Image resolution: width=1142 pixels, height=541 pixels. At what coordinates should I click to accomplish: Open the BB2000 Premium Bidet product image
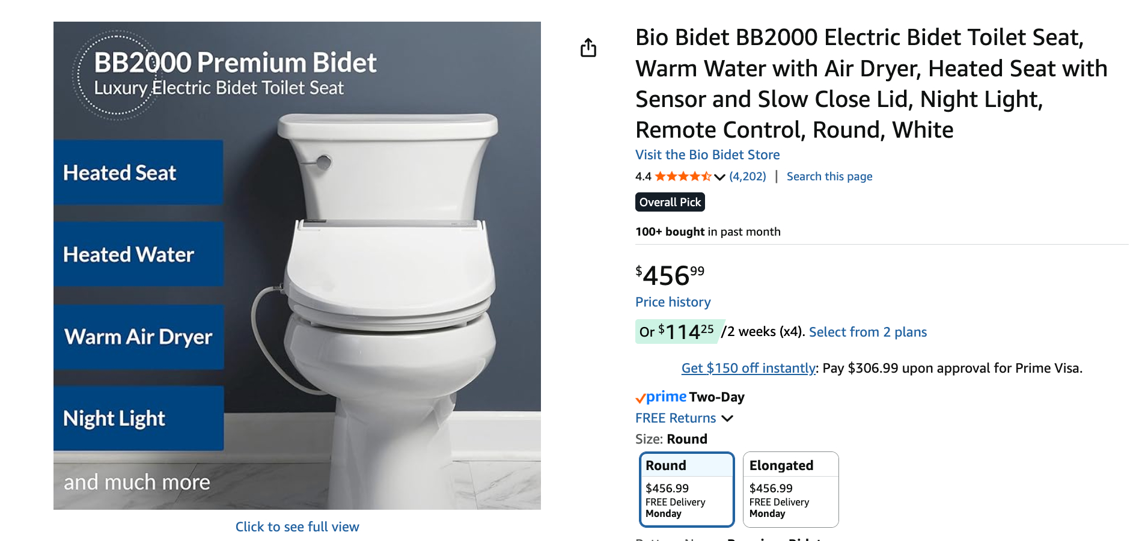pyautogui.click(x=297, y=266)
